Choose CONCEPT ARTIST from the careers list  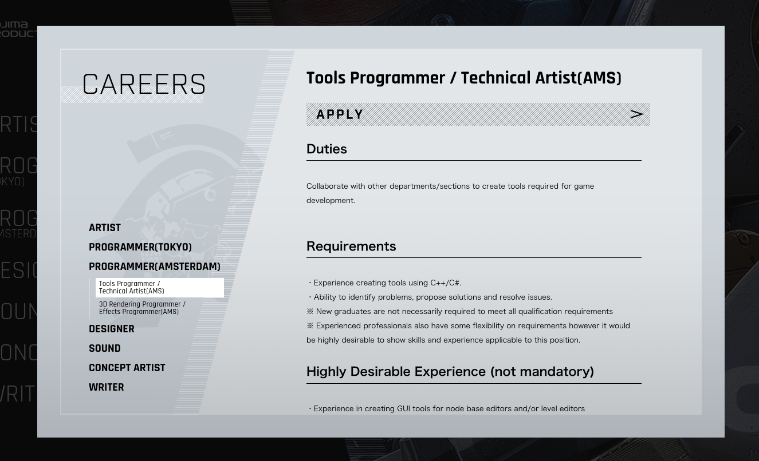click(x=127, y=368)
